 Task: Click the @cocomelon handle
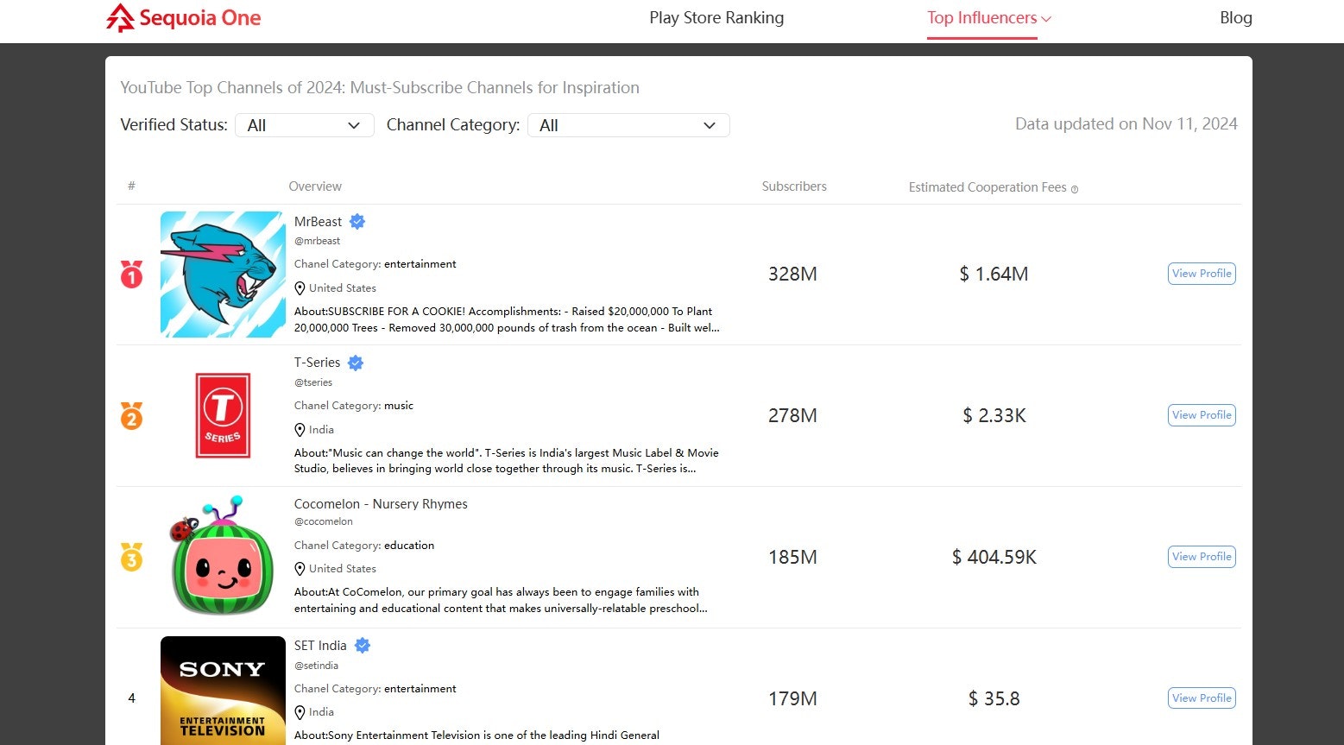pos(324,521)
